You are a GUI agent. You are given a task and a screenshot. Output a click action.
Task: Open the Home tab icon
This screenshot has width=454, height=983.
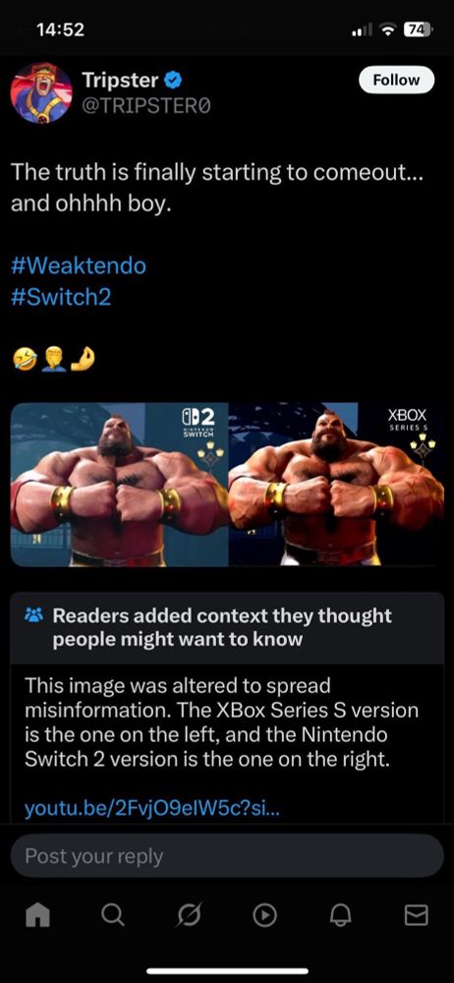tap(37, 916)
